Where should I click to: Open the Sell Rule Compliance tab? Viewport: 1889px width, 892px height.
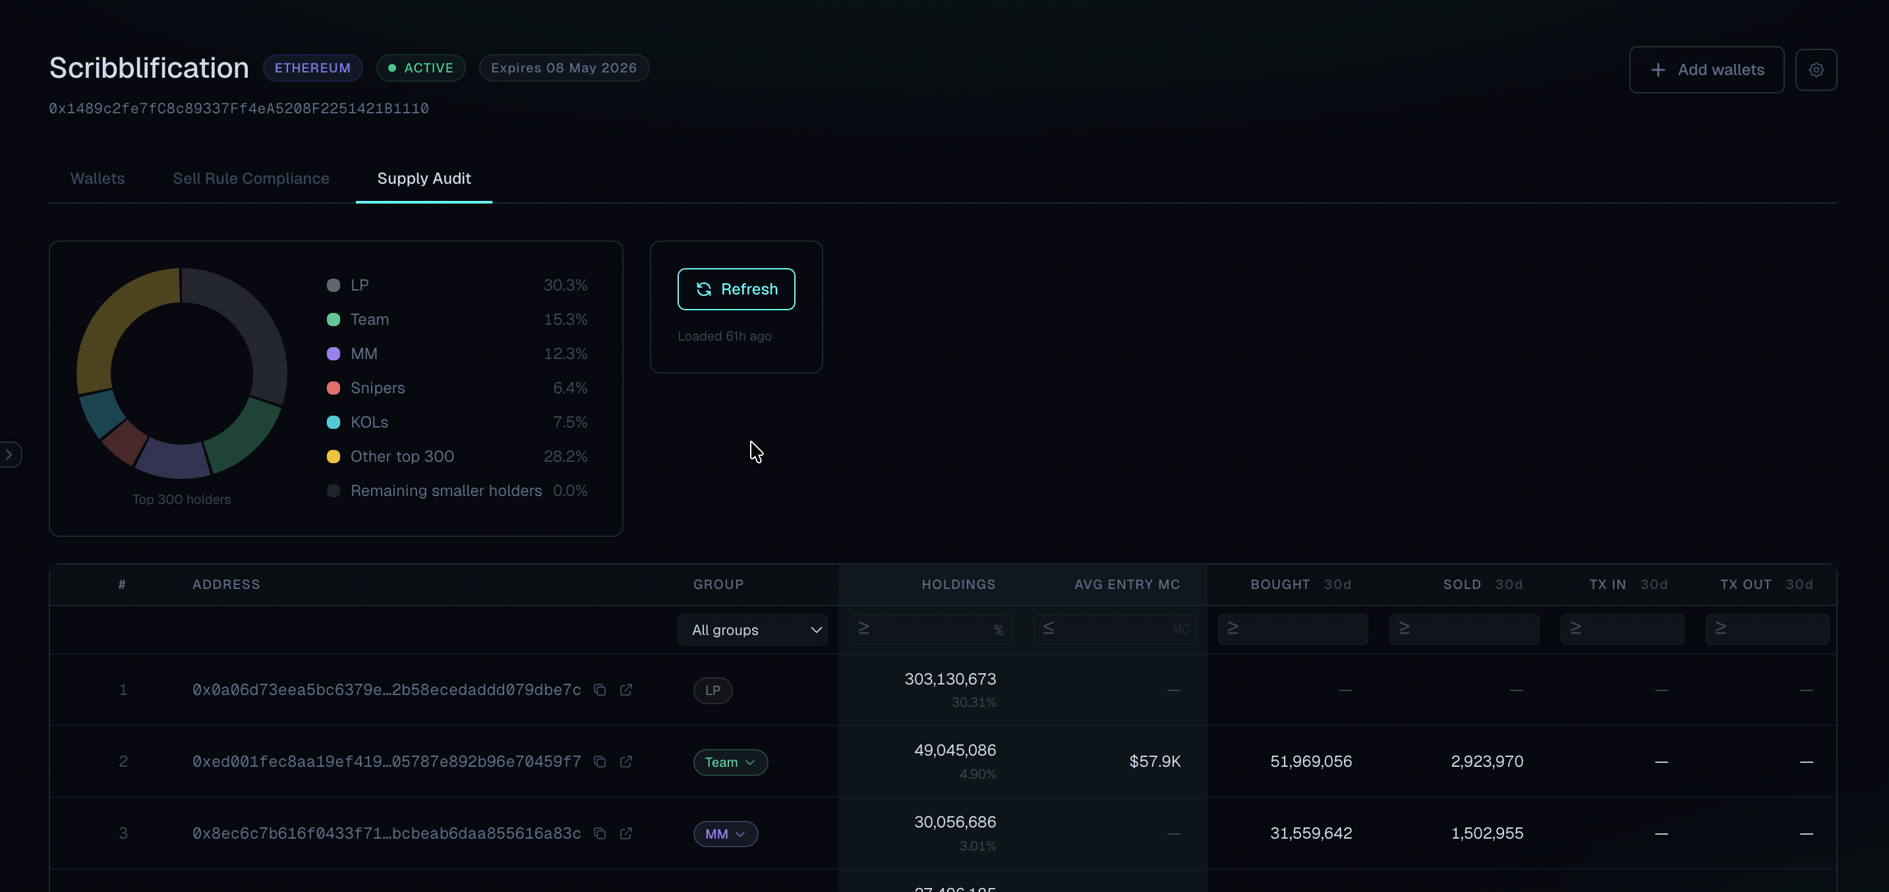click(251, 178)
